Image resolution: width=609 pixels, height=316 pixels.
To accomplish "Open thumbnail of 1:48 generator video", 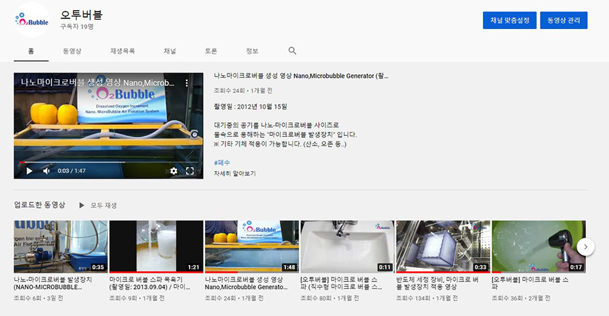I will coord(252,247).
